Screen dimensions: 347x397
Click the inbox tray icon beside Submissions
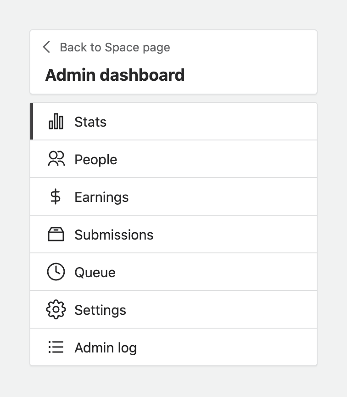(x=56, y=234)
